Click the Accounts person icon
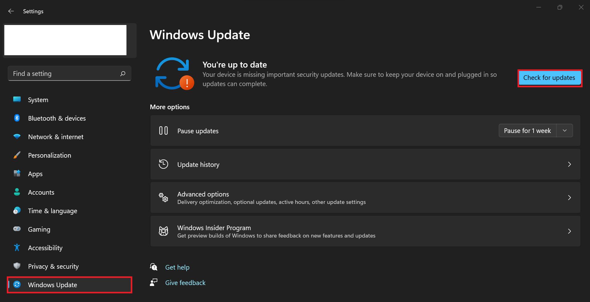The height and width of the screenshot is (302, 590). tap(17, 192)
